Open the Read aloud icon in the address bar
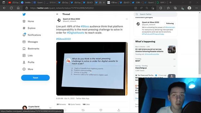201x113 pixels. [x=141, y=8]
